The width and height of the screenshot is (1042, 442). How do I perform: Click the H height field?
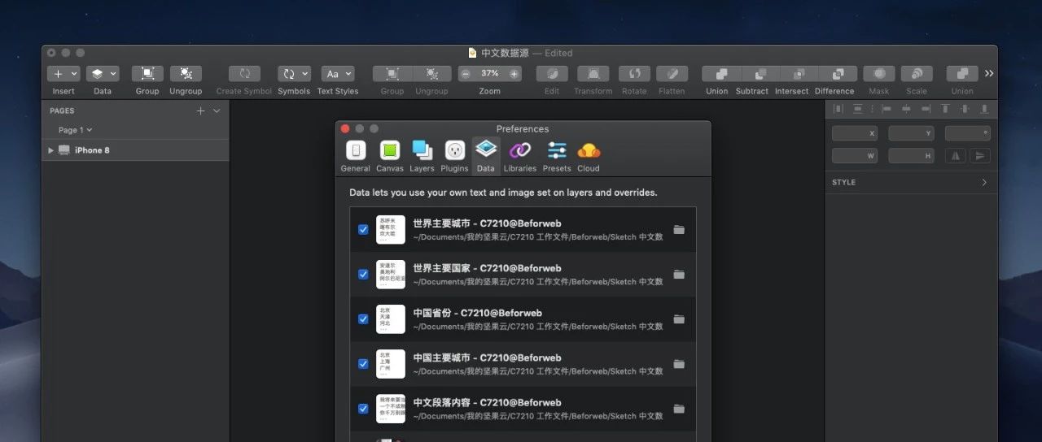point(911,156)
